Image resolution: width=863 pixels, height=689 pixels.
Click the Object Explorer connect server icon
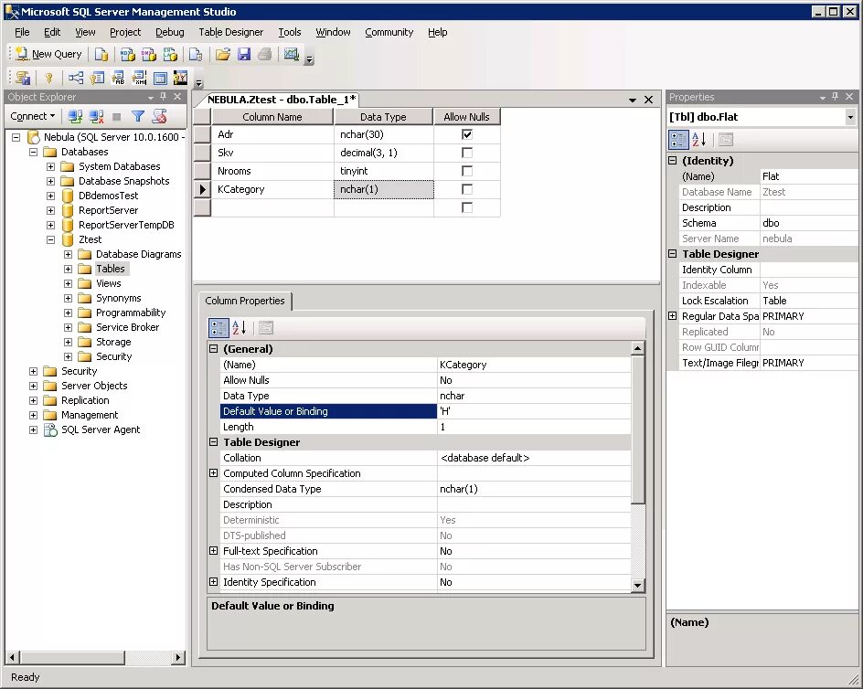tap(75, 116)
